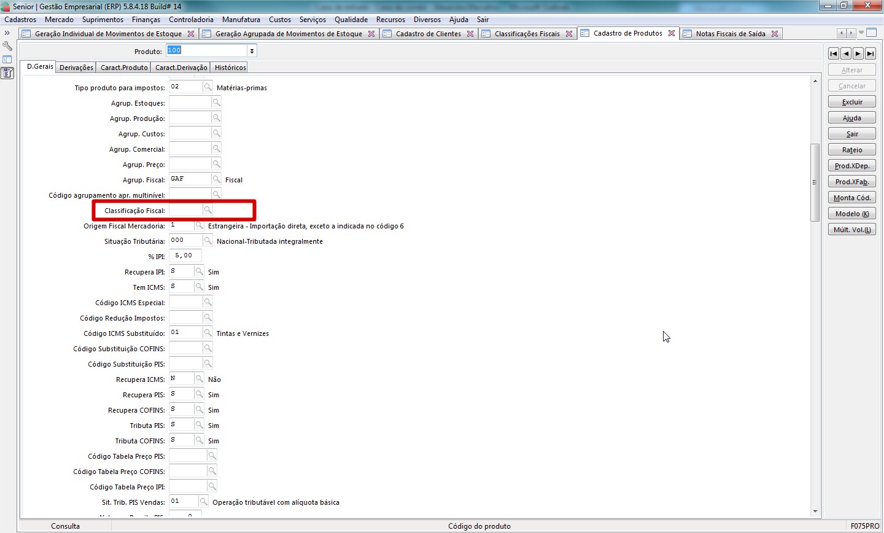Switch to the Caract.Derivação tab

point(181,68)
